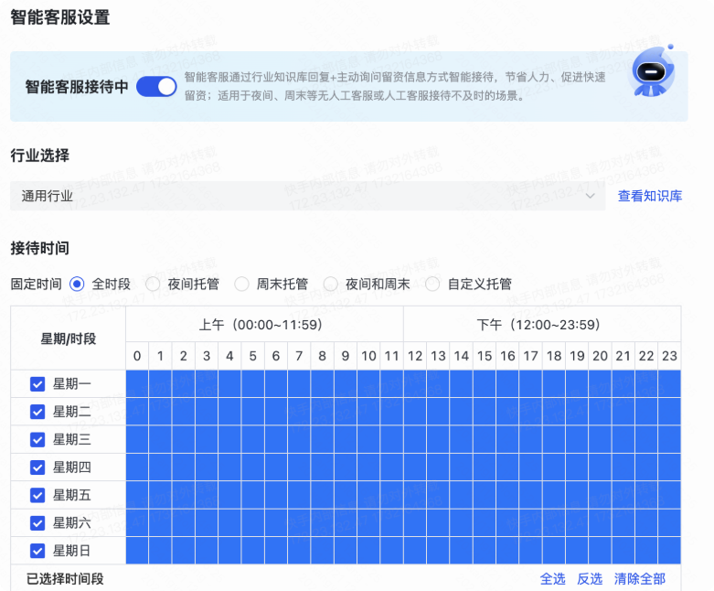714x591 pixels.
Task: Uncheck the 星期三 checkbox
Action: pyautogui.click(x=37, y=440)
